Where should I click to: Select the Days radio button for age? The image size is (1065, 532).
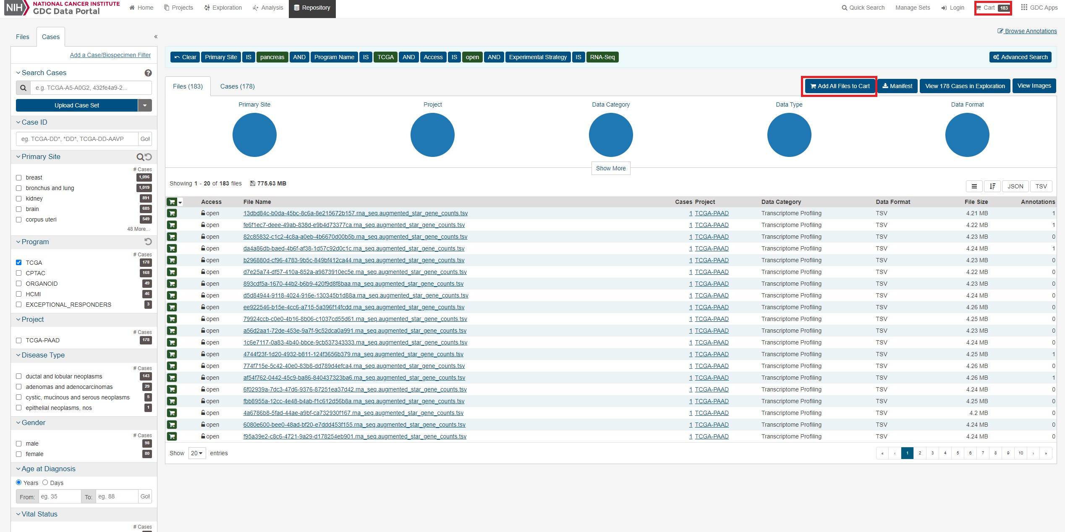45,482
